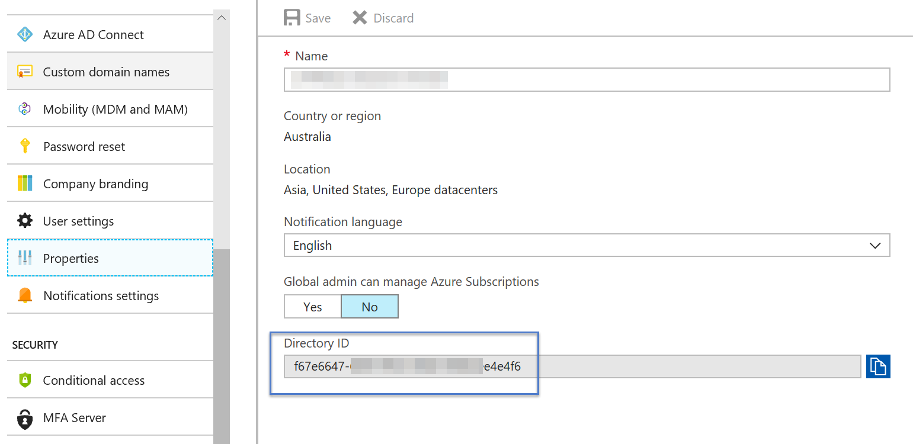Click the Azure AD Connect icon
Screen dimensions: 913x444
coord(25,34)
